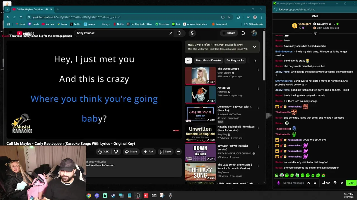Image resolution: width=357 pixels, height=200 pixels.
Task: Open the All Bookmarks folder
Action: click(x=254, y=24)
